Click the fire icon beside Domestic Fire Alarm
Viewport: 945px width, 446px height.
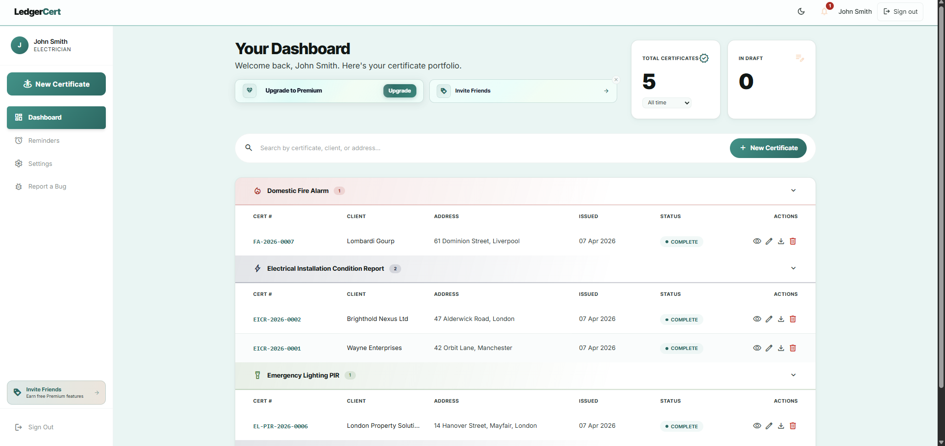point(257,191)
